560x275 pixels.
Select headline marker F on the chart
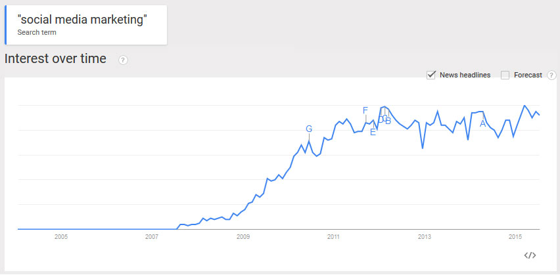(365, 110)
